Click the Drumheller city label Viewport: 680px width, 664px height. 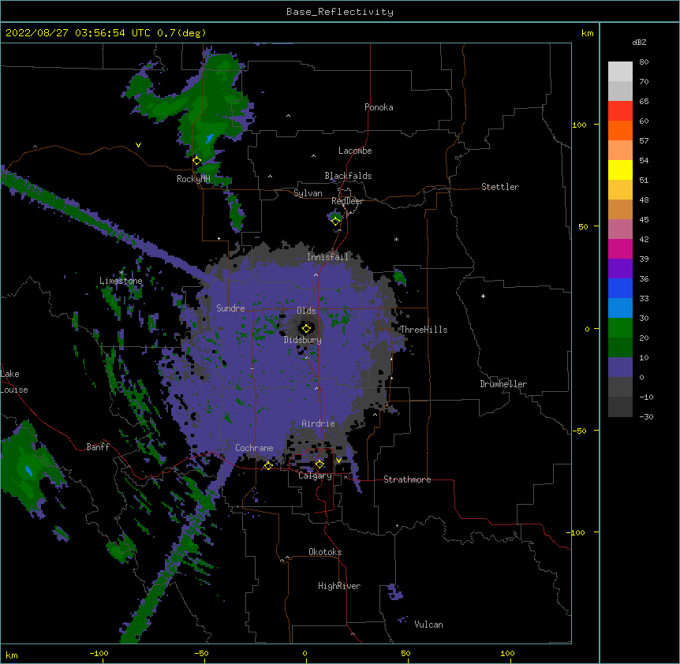(x=503, y=384)
